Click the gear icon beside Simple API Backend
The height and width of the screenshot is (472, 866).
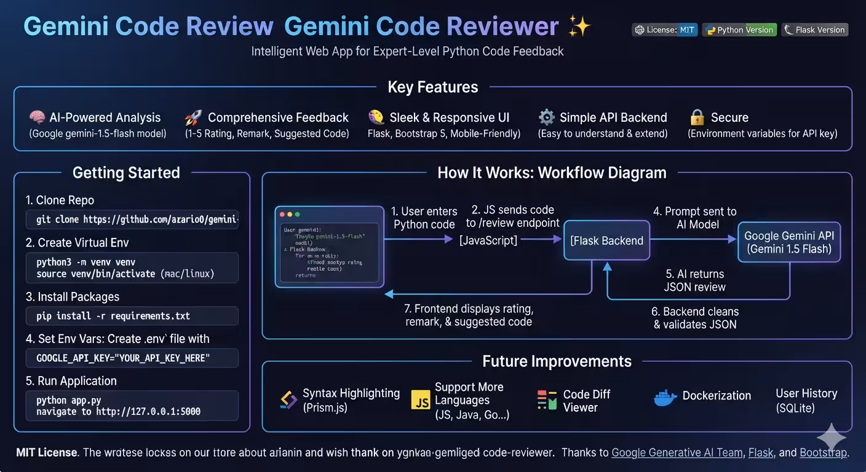546,117
